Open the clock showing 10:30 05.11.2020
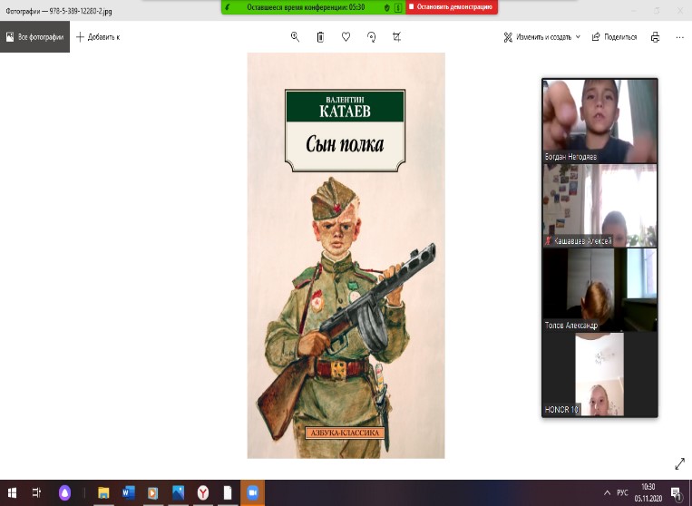The image size is (692, 506). (x=648, y=492)
